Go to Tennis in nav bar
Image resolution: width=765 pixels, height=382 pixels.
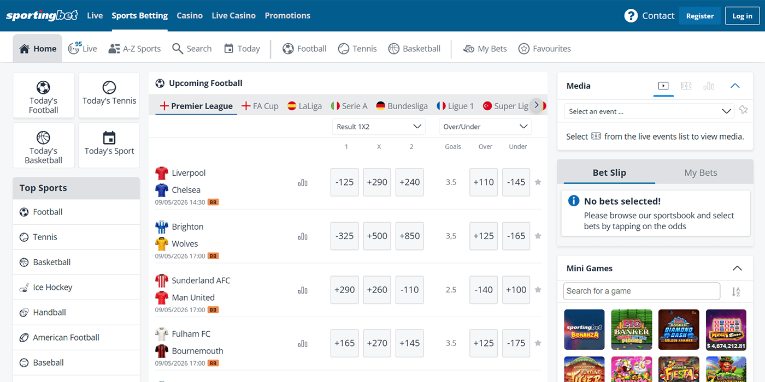click(x=357, y=49)
